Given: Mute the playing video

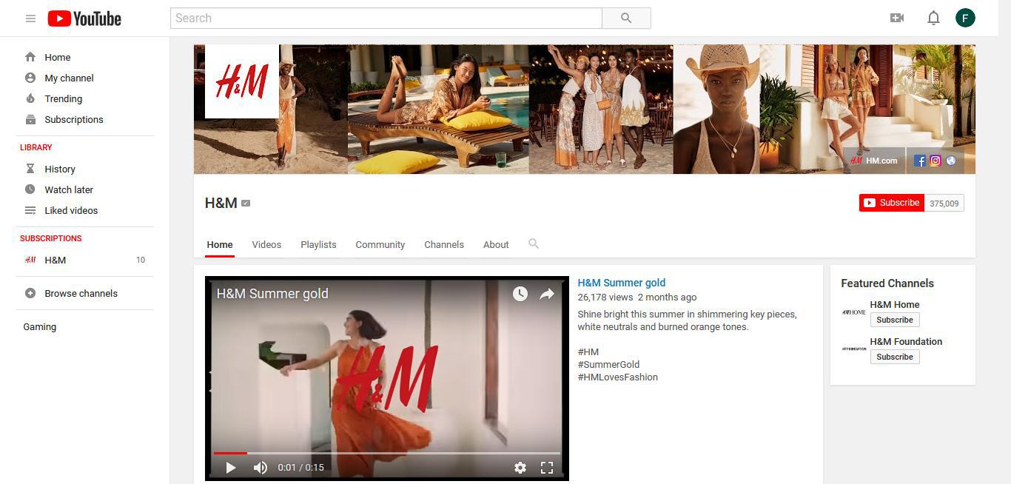Looking at the screenshot, I should tap(260, 467).
